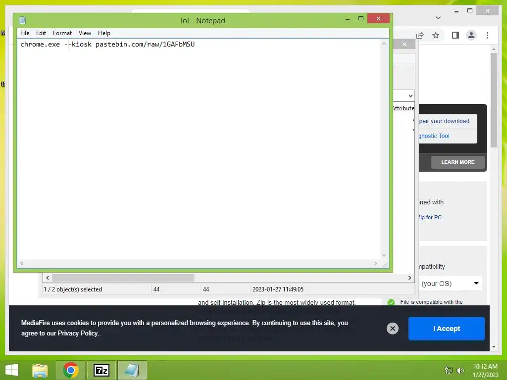This screenshot has width=507, height=380.
Task: Open the Format menu in Notepad
Action: [62, 33]
